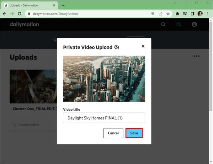Click the browser forward arrow

tap(12, 14)
